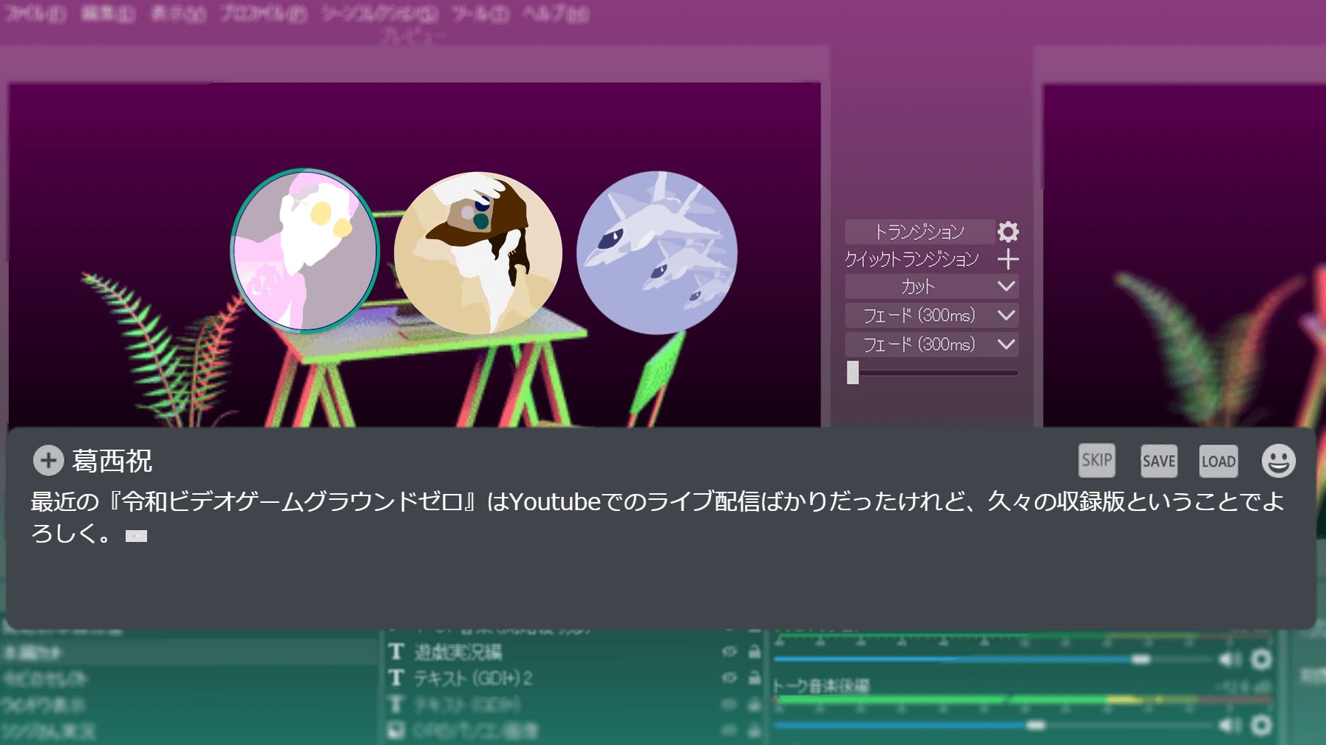Viewport: 1326px width, 745px height.
Task: Add a quick transition with plus icon
Action: pos(1008,259)
